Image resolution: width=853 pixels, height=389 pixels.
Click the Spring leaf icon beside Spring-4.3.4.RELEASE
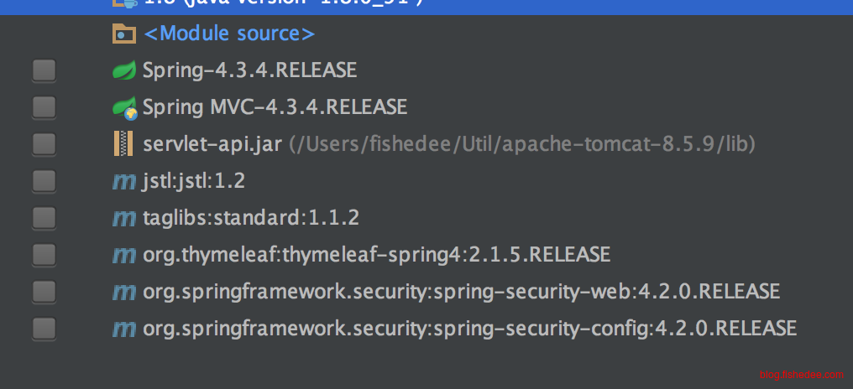(x=124, y=70)
